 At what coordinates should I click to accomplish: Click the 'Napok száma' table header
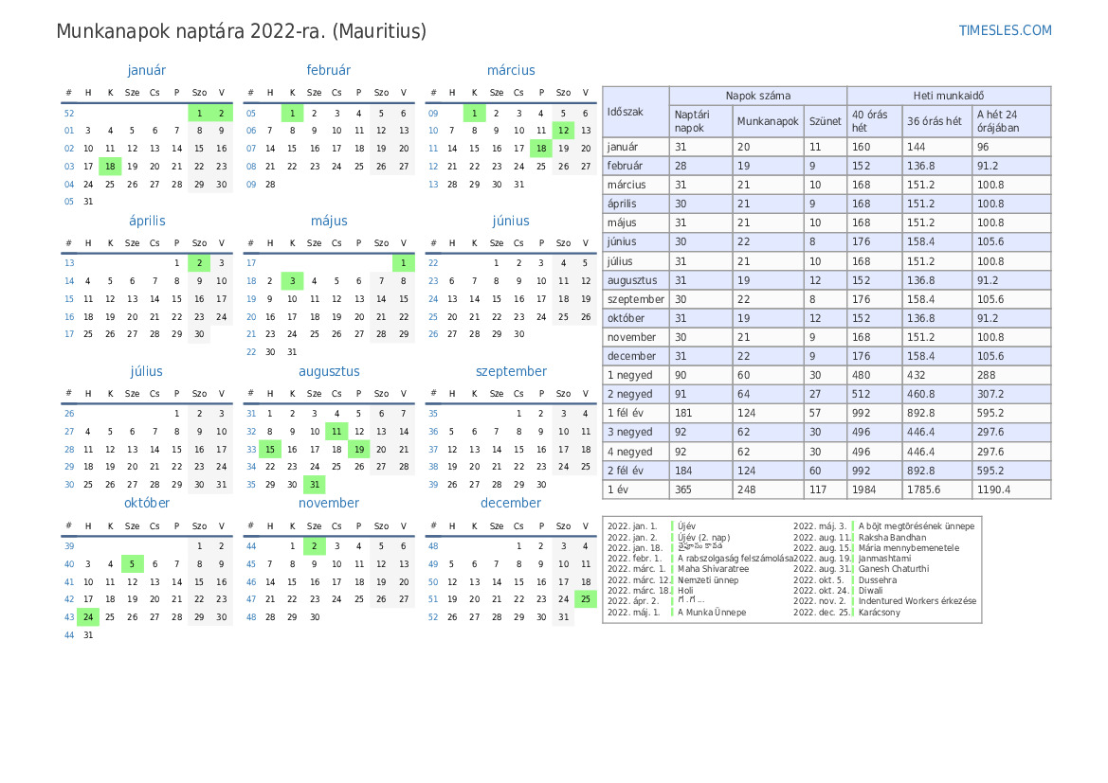tap(758, 96)
